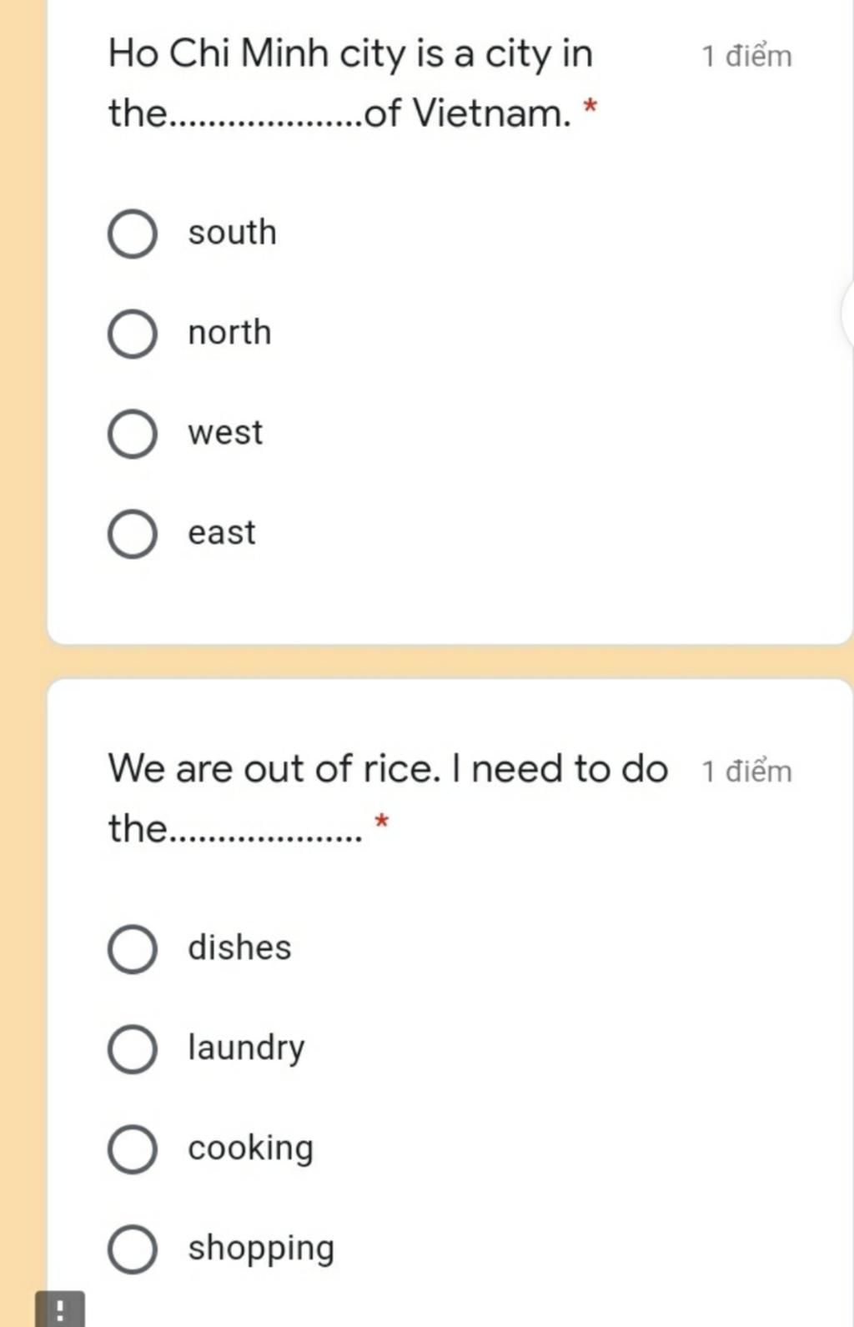Click the 'dishes' label text
Screen dimensions: 854x1327
pyautogui.click(x=239, y=947)
